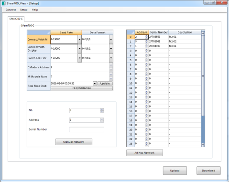Open the Help menu
Image resolution: width=229 pixels, height=182 pixels.
click(35, 10)
